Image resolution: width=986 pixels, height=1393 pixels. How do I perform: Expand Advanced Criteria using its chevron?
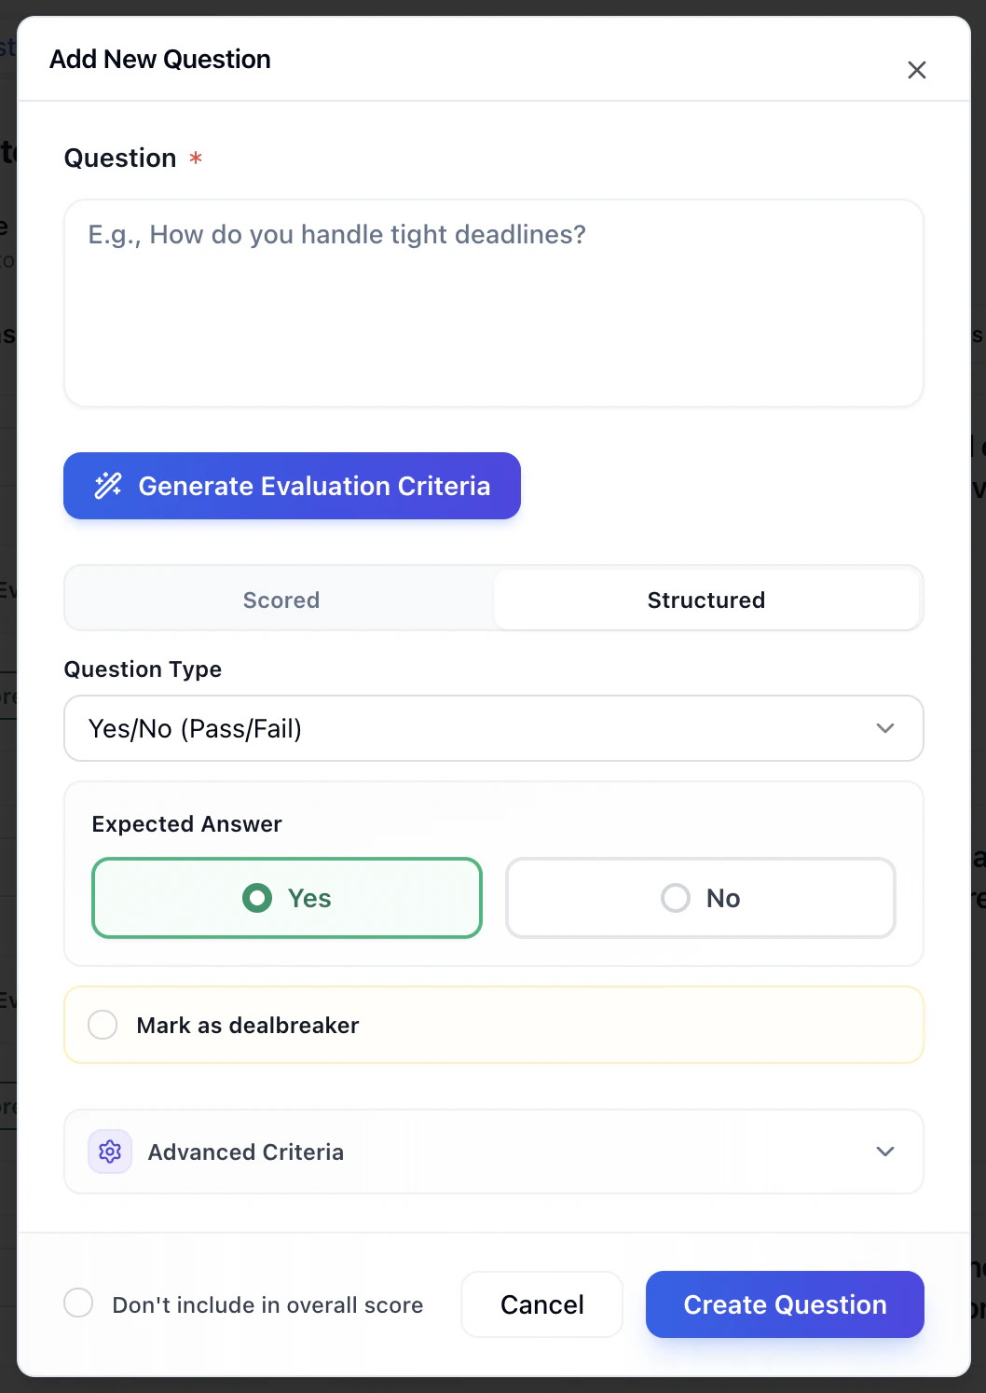click(884, 1152)
